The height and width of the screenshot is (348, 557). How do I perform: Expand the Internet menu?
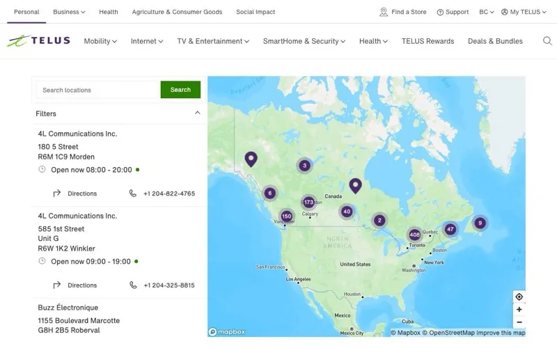pos(147,41)
